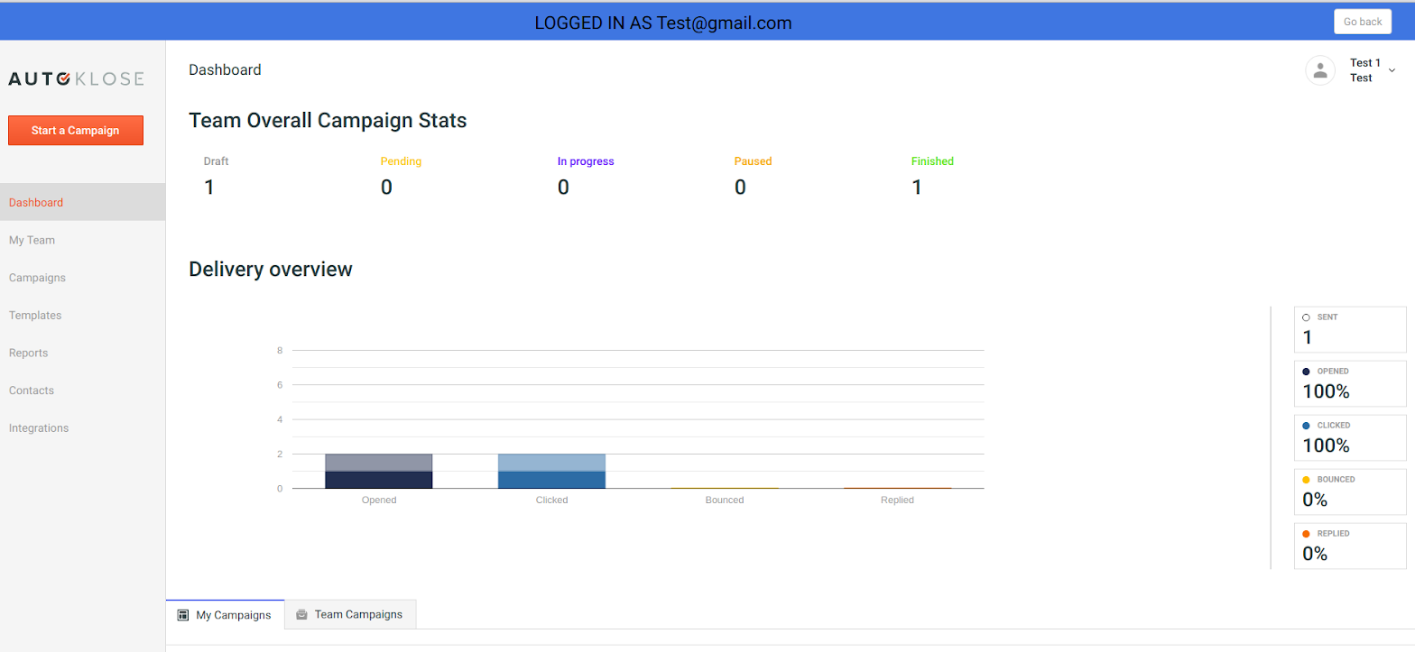
Task: Toggle the REPLIED legend dot
Action: point(1307,534)
